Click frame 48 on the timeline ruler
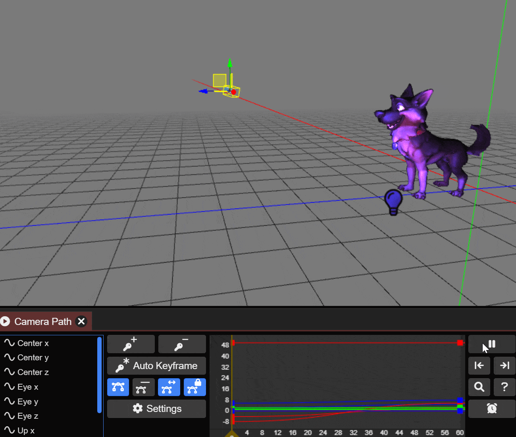This screenshot has height=437, width=516. [x=414, y=432]
